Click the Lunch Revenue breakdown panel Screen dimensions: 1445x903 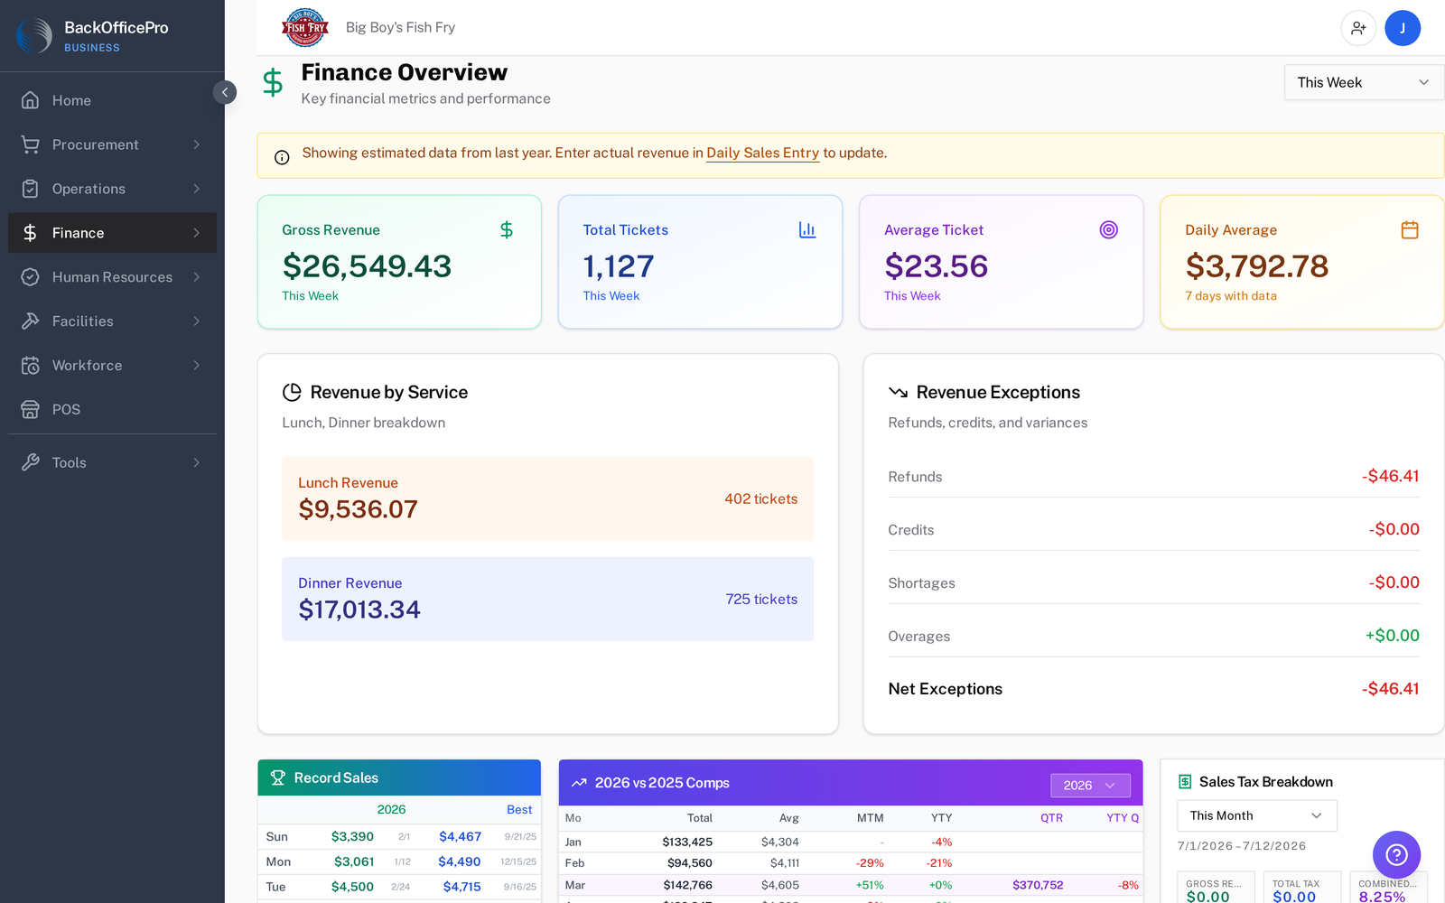click(x=547, y=498)
